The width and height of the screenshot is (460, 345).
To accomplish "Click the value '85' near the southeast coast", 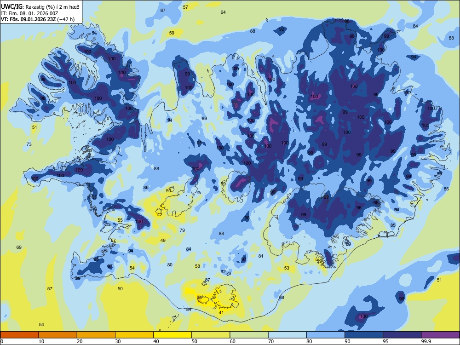I will pos(393,225).
